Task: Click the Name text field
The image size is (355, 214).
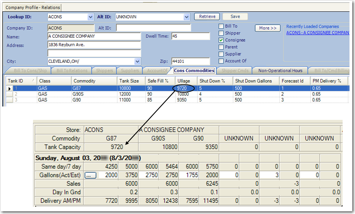Action: [x=94, y=36]
